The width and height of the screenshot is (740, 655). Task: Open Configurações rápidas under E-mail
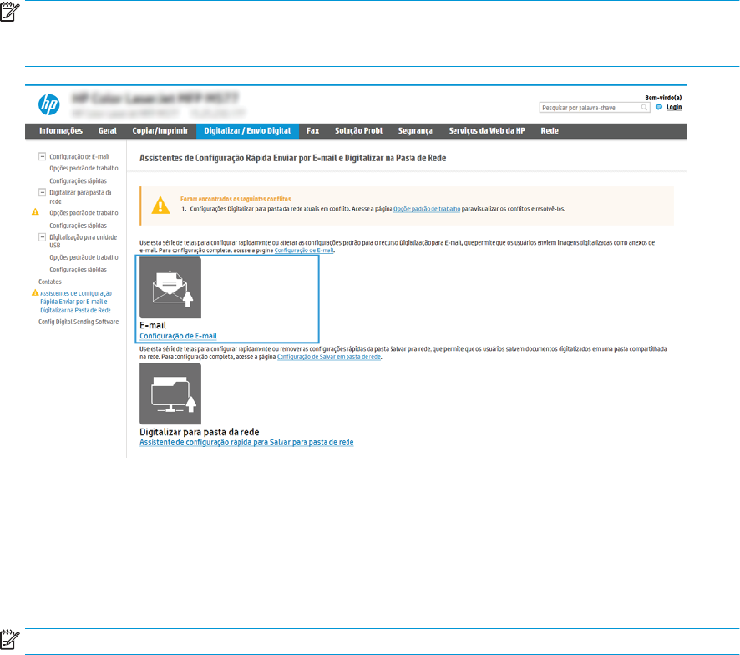pos(78,180)
